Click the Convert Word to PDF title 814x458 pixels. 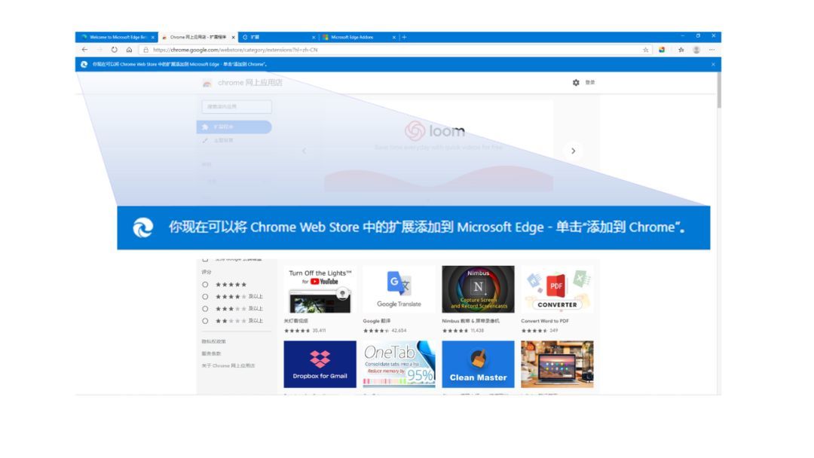pos(545,321)
